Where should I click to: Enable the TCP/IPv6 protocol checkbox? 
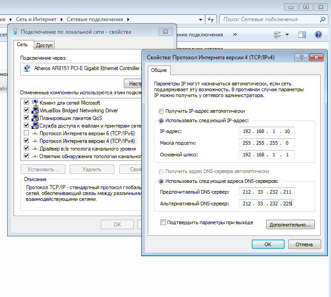click(26, 133)
